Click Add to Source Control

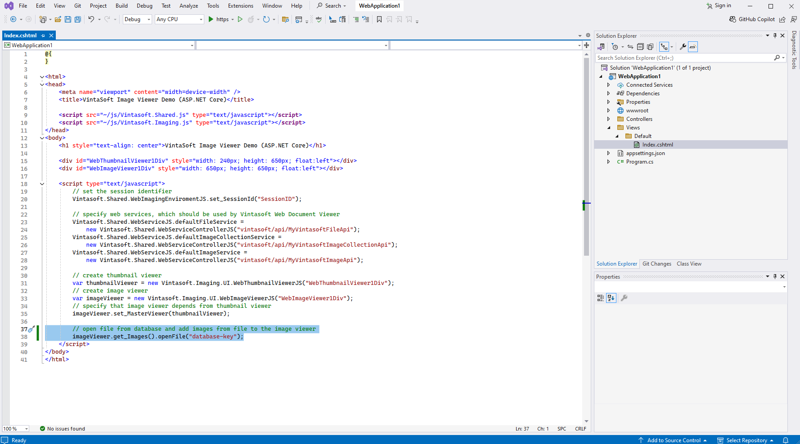point(673,440)
